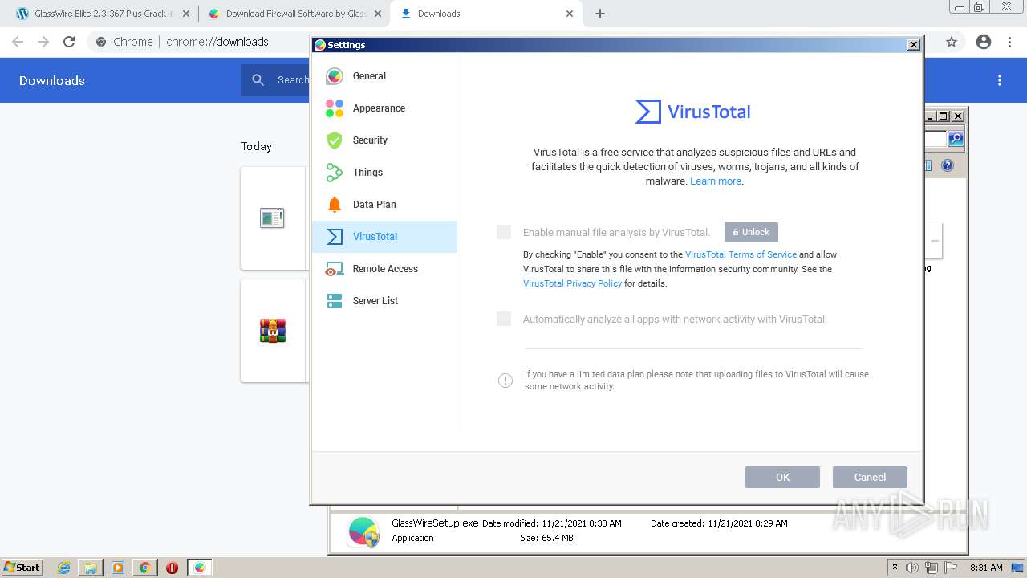Confirm settings with OK button
This screenshot has width=1027, height=578.
pyautogui.click(x=782, y=477)
